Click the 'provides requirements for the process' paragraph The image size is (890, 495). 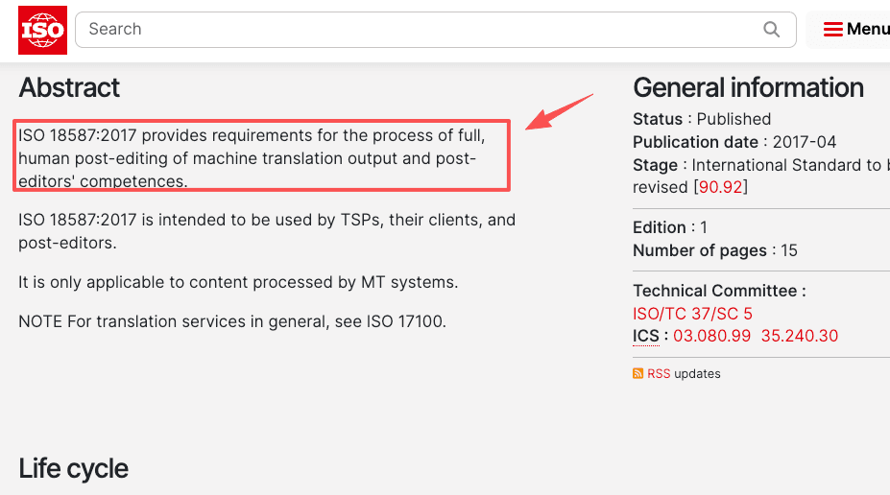(x=252, y=158)
